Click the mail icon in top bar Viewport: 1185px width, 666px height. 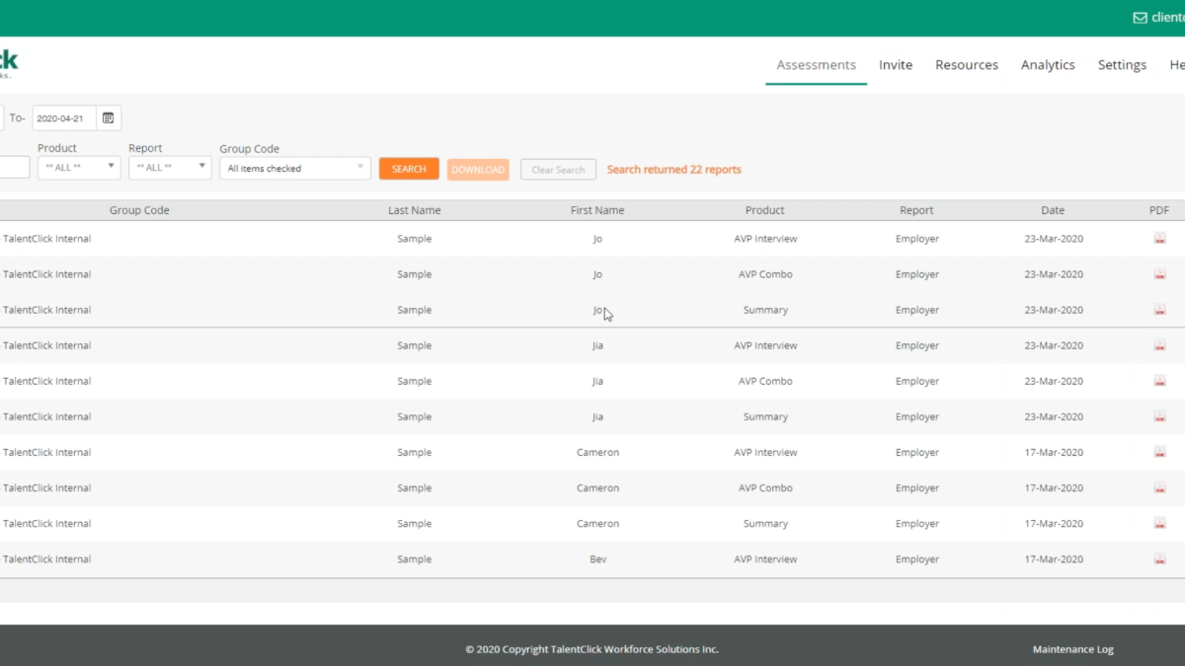[1140, 18]
